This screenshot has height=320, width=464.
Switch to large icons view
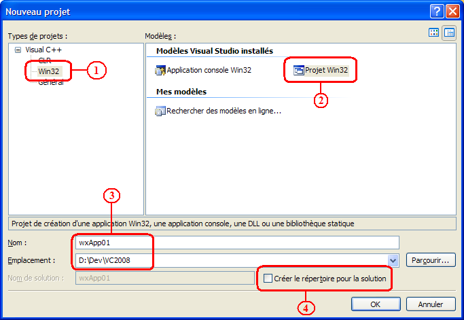tap(433, 32)
